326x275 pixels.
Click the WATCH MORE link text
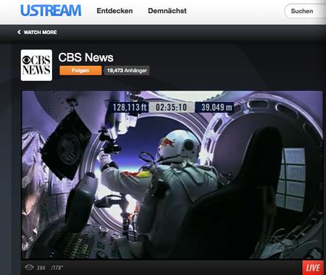coord(40,33)
